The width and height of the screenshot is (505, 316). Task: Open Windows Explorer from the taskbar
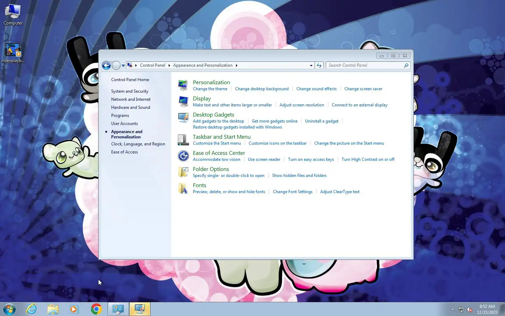click(53, 309)
